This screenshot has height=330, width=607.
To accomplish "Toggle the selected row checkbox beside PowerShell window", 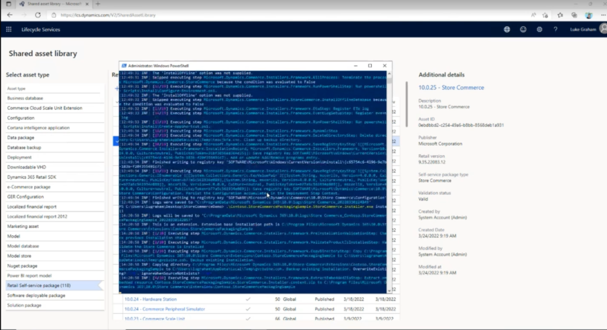I will pos(116,141).
